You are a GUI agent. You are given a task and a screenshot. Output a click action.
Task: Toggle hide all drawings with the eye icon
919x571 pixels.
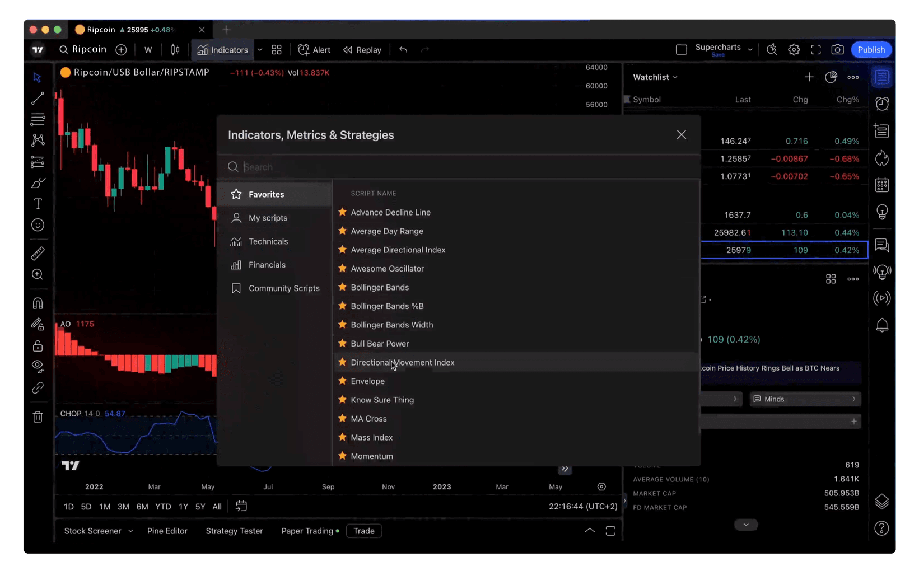pyautogui.click(x=38, y=367)
